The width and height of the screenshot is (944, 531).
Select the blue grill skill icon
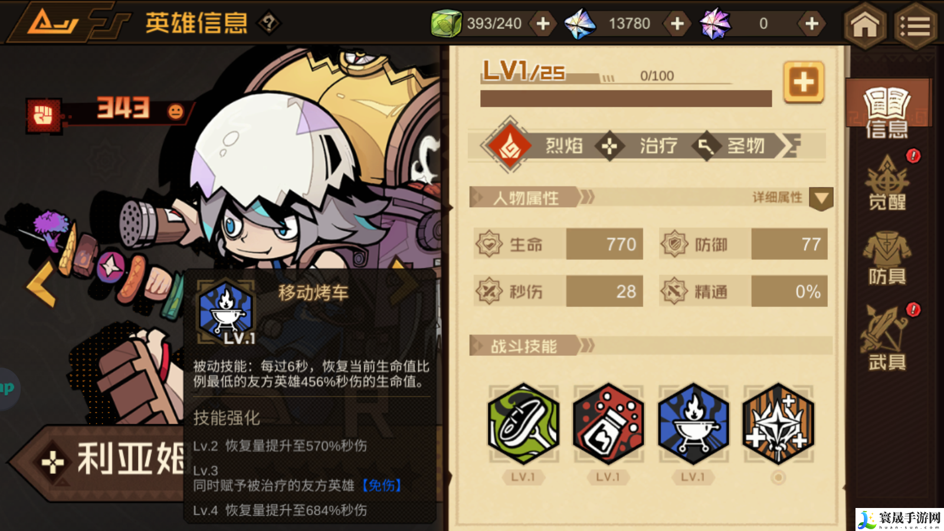[x=693, y=424]
